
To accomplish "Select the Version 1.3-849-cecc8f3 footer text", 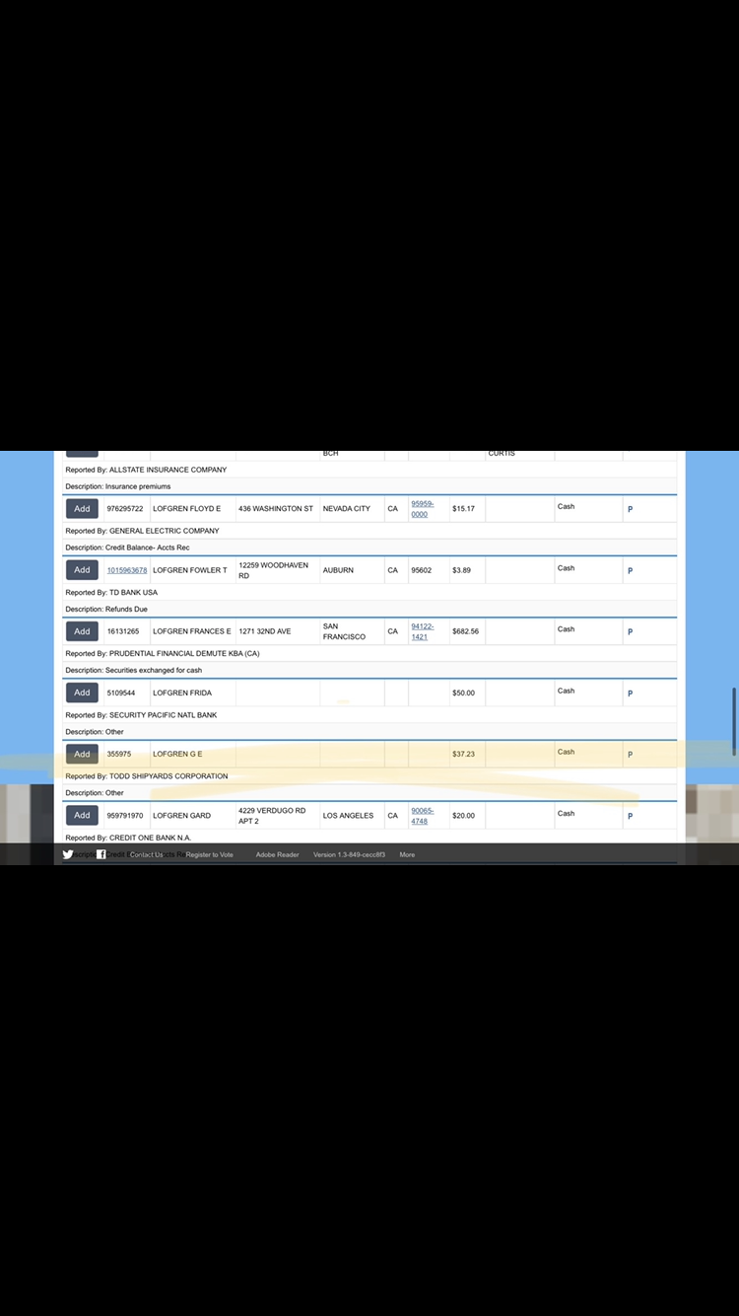I will 349,854.
